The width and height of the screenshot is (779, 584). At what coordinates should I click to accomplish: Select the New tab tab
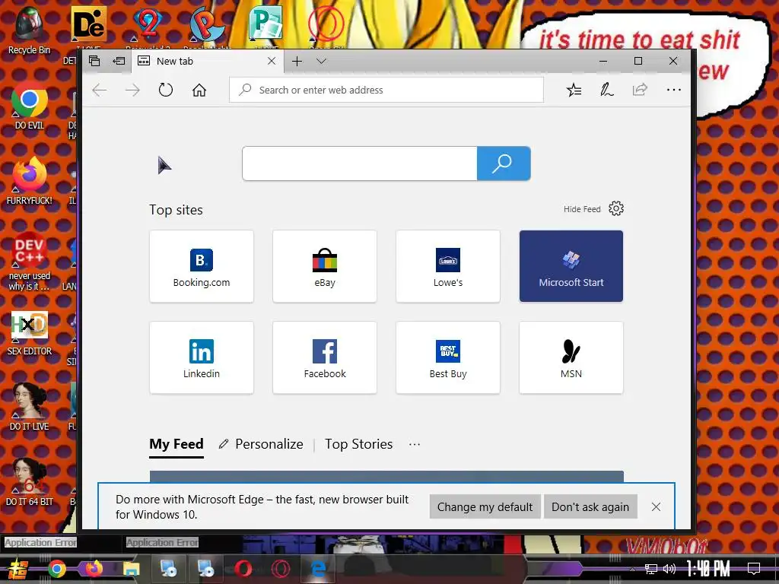coord(208,61)
